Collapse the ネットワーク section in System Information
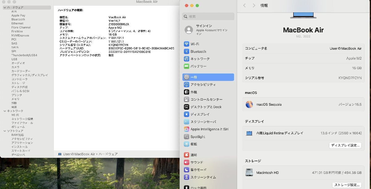Viewport: 371px width, 189px height. (5, 111)
